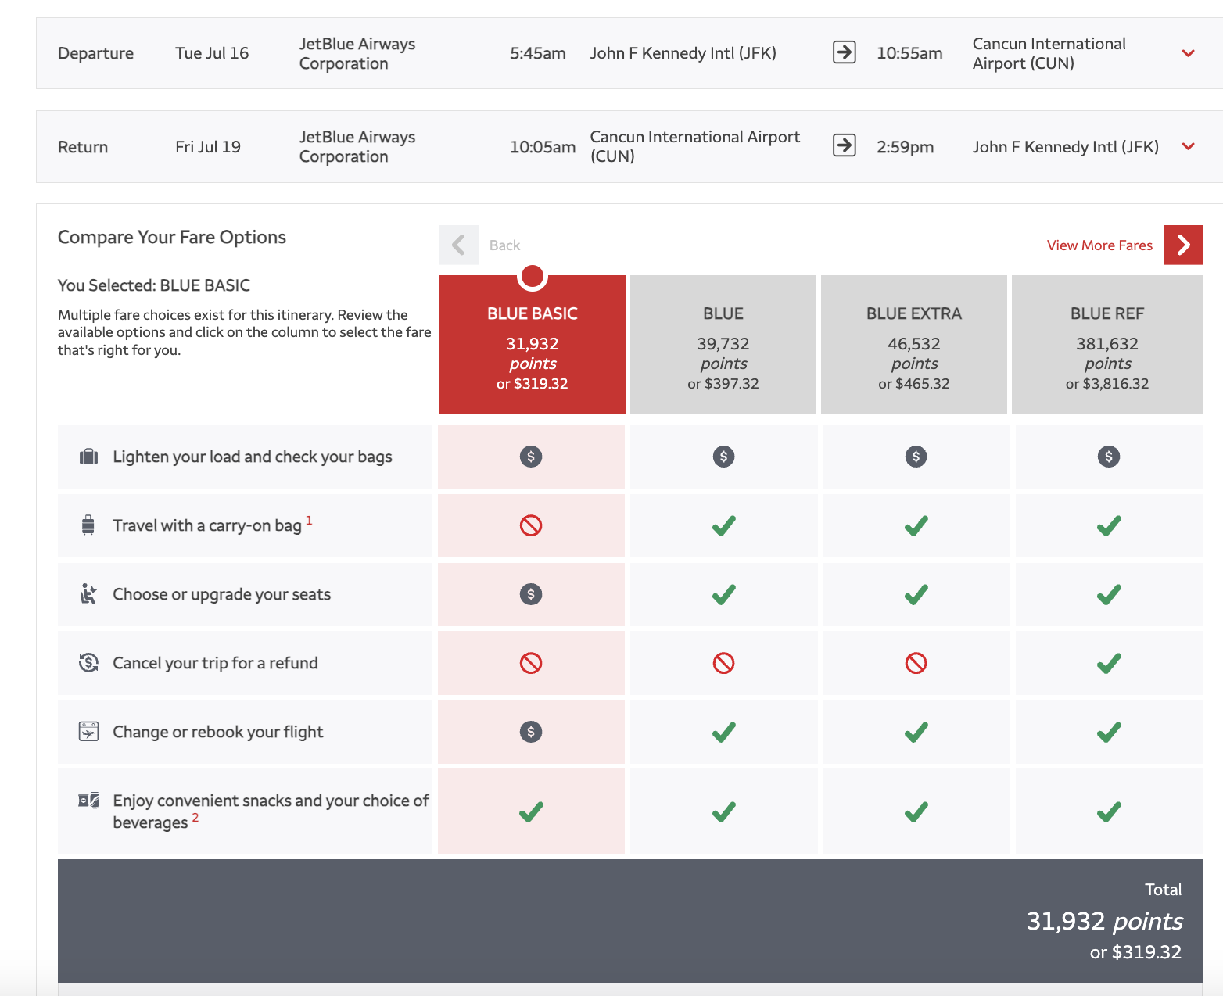
Task: Click BLUE seat selection checkmark
Action: pos(723,594)
